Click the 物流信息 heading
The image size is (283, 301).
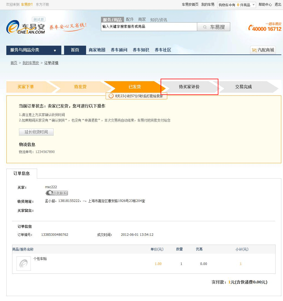point(27,144)
